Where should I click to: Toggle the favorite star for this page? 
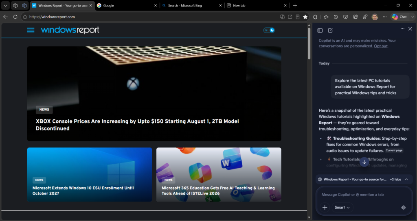[305, 17]
